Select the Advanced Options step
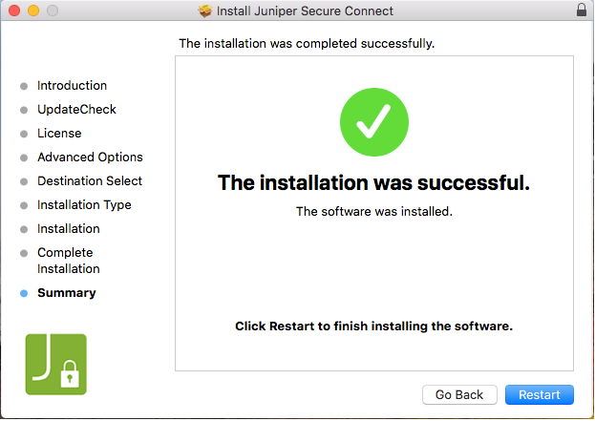595x421 pixels. point(90,158)
